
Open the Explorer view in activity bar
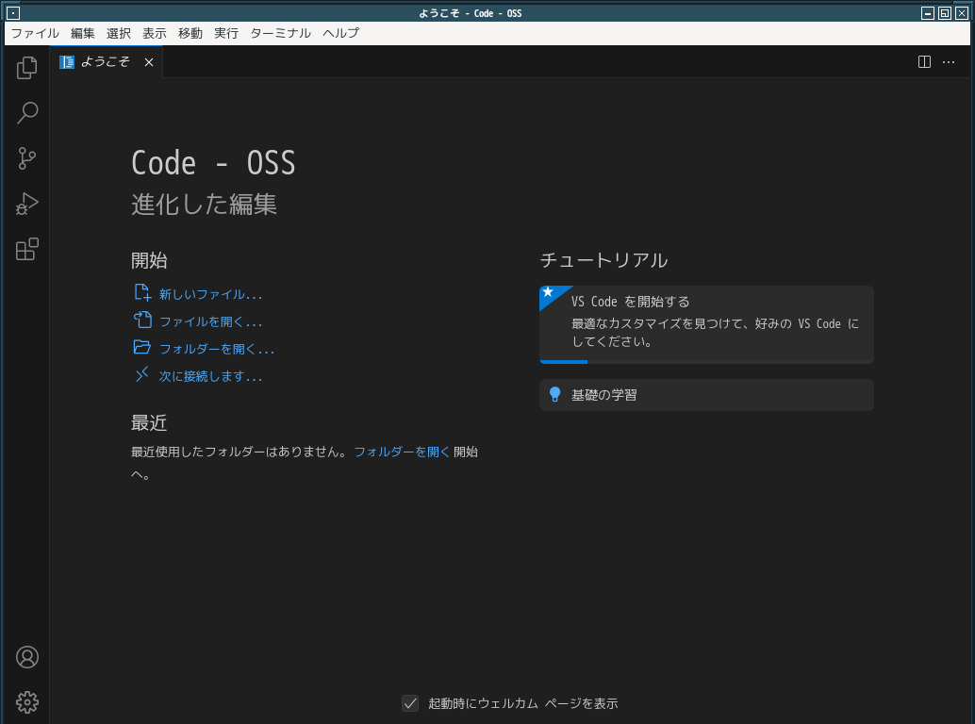click(26, 68)
